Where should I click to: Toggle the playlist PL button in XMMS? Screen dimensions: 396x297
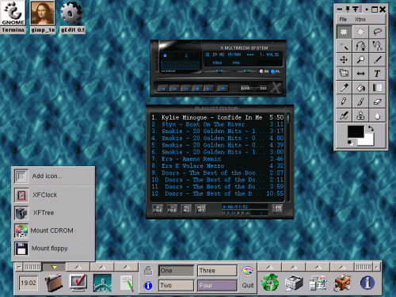[x=275, y=71]
